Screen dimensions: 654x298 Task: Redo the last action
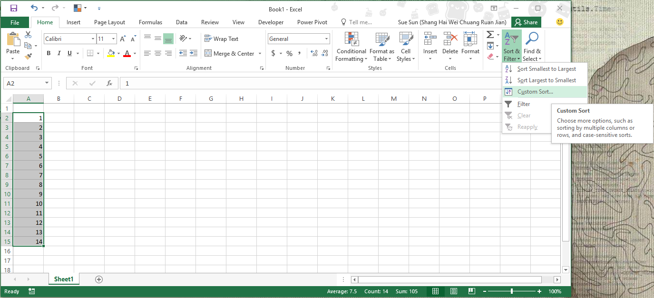point(55,8)
